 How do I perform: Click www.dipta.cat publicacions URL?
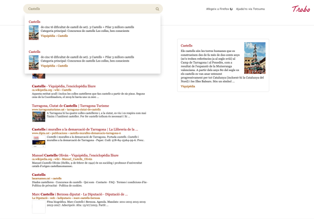[x=77, y=133]
